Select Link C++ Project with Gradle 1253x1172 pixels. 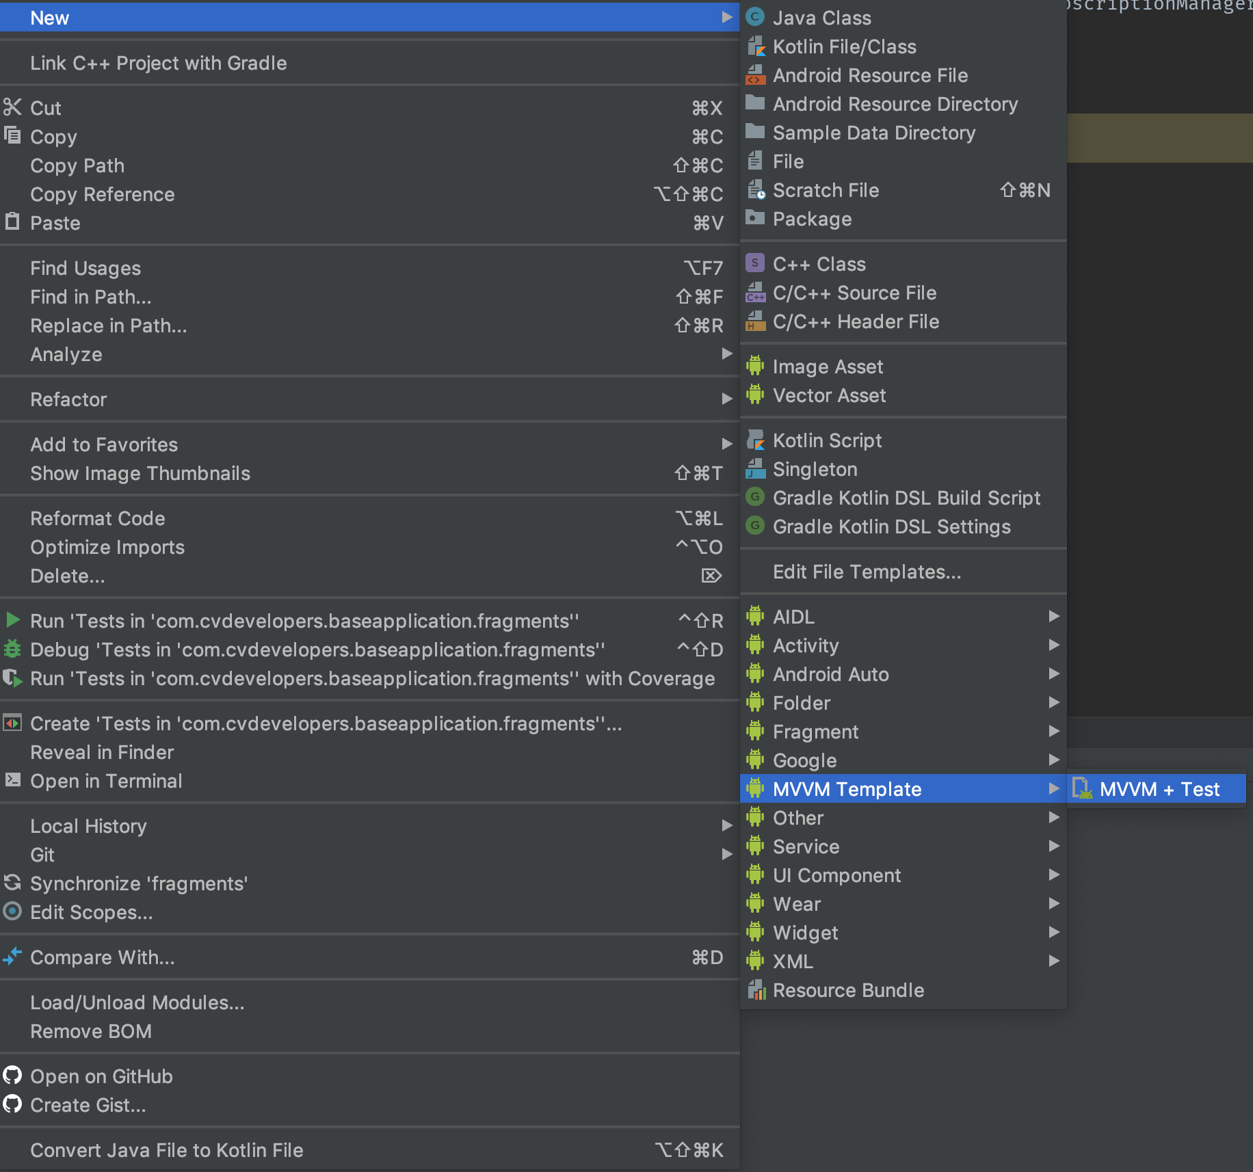click(x=369, y=63)
